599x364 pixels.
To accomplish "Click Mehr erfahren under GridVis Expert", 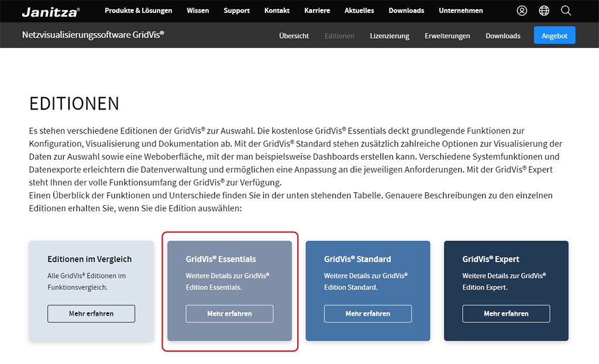I will (506, 314).
